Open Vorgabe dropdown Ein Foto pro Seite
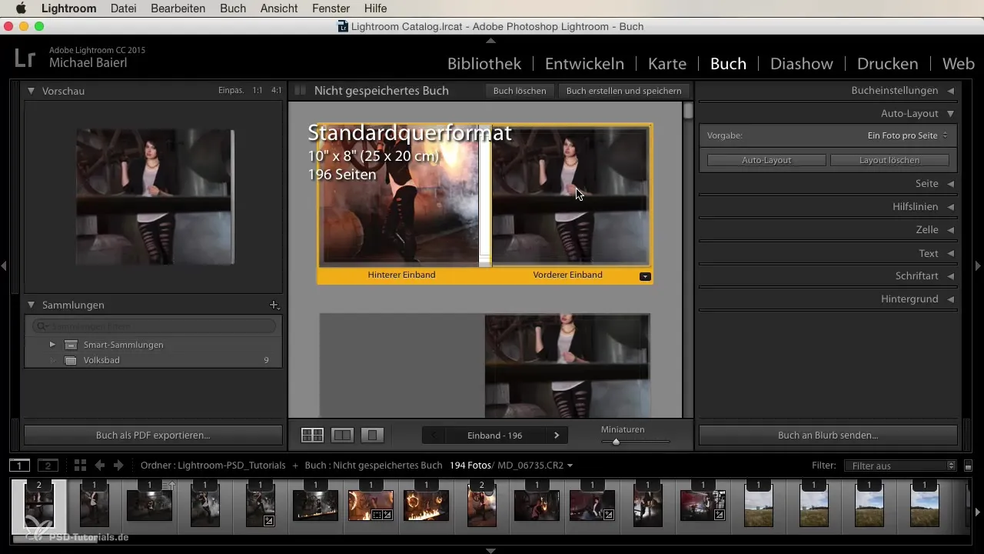 click(907, 135)
